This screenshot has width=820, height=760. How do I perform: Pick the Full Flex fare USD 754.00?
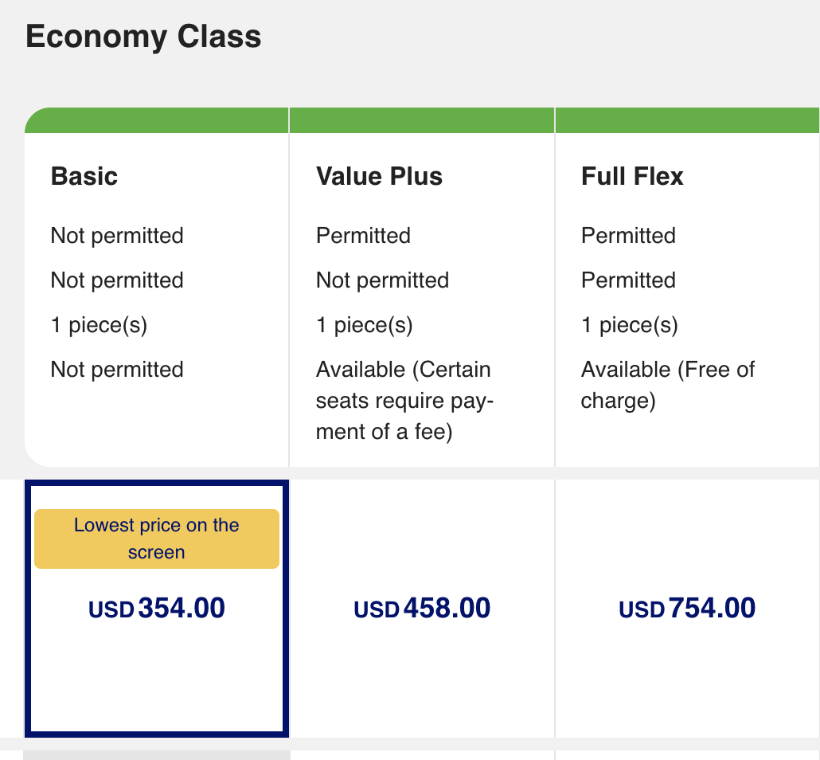pyautogui.click(x=687, y=609)
